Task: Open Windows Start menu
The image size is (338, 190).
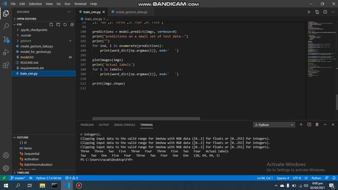Action: click(x=6, y=185)
